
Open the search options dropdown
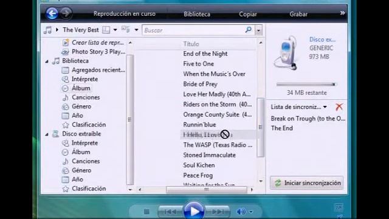click(258, 30)
